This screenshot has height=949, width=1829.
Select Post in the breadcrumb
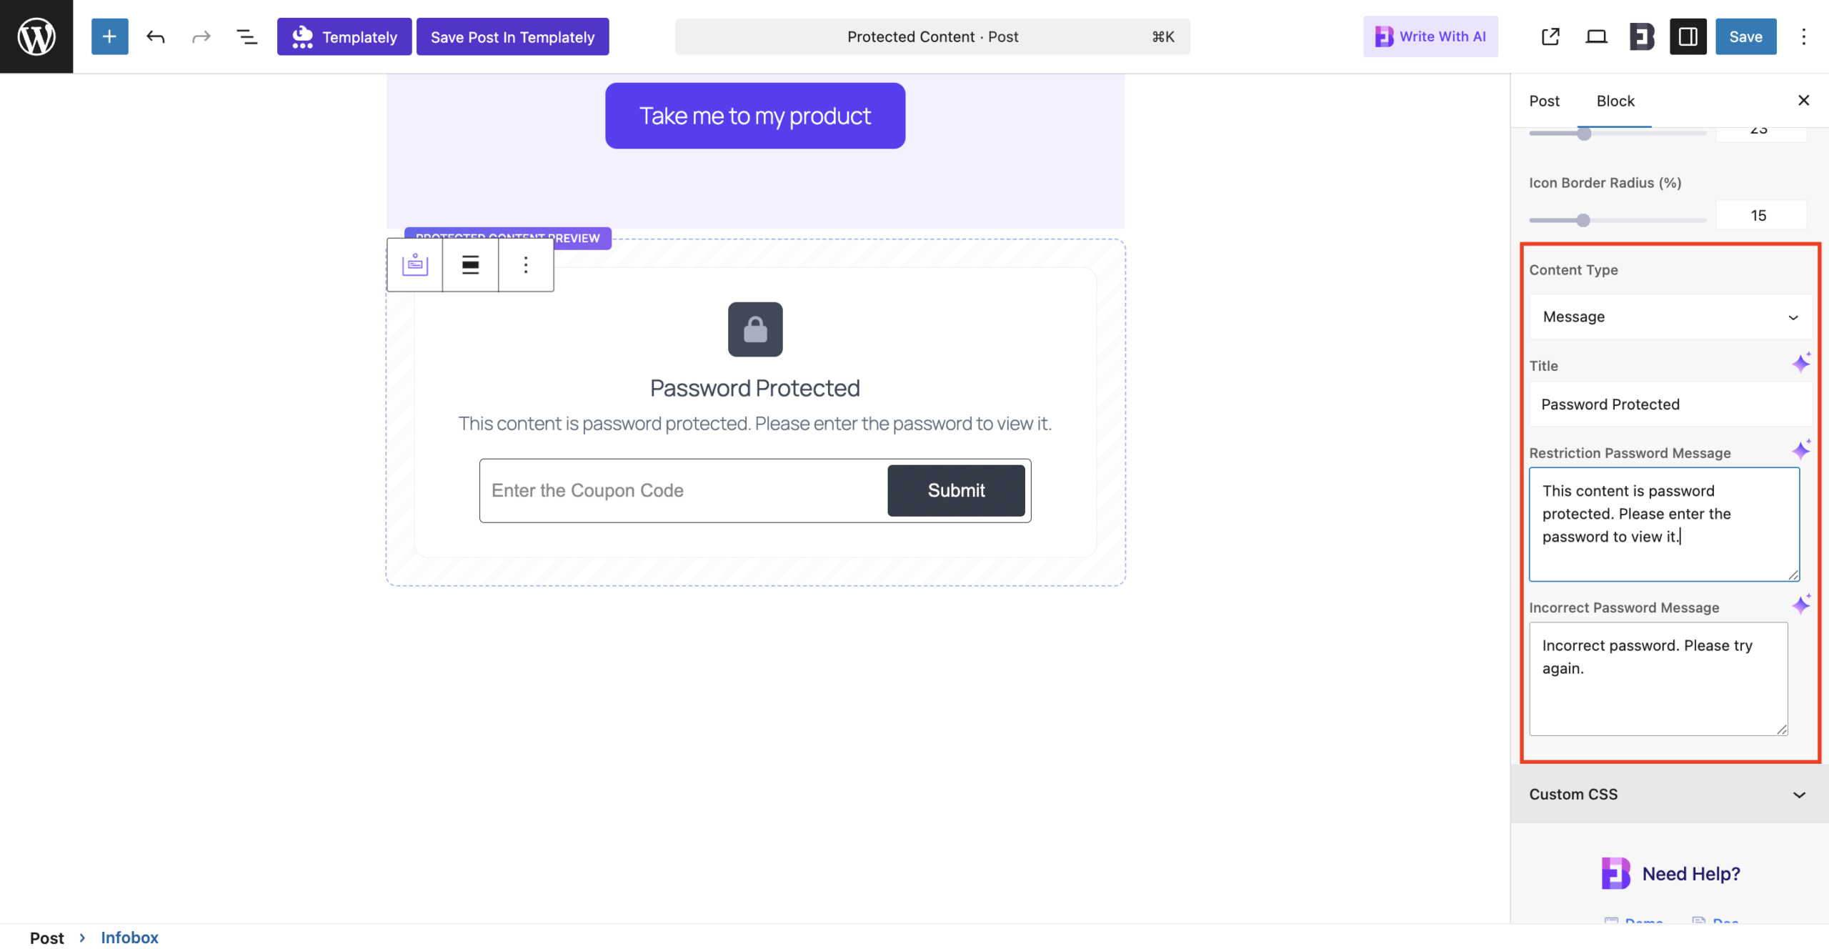[x=46, y=938]
